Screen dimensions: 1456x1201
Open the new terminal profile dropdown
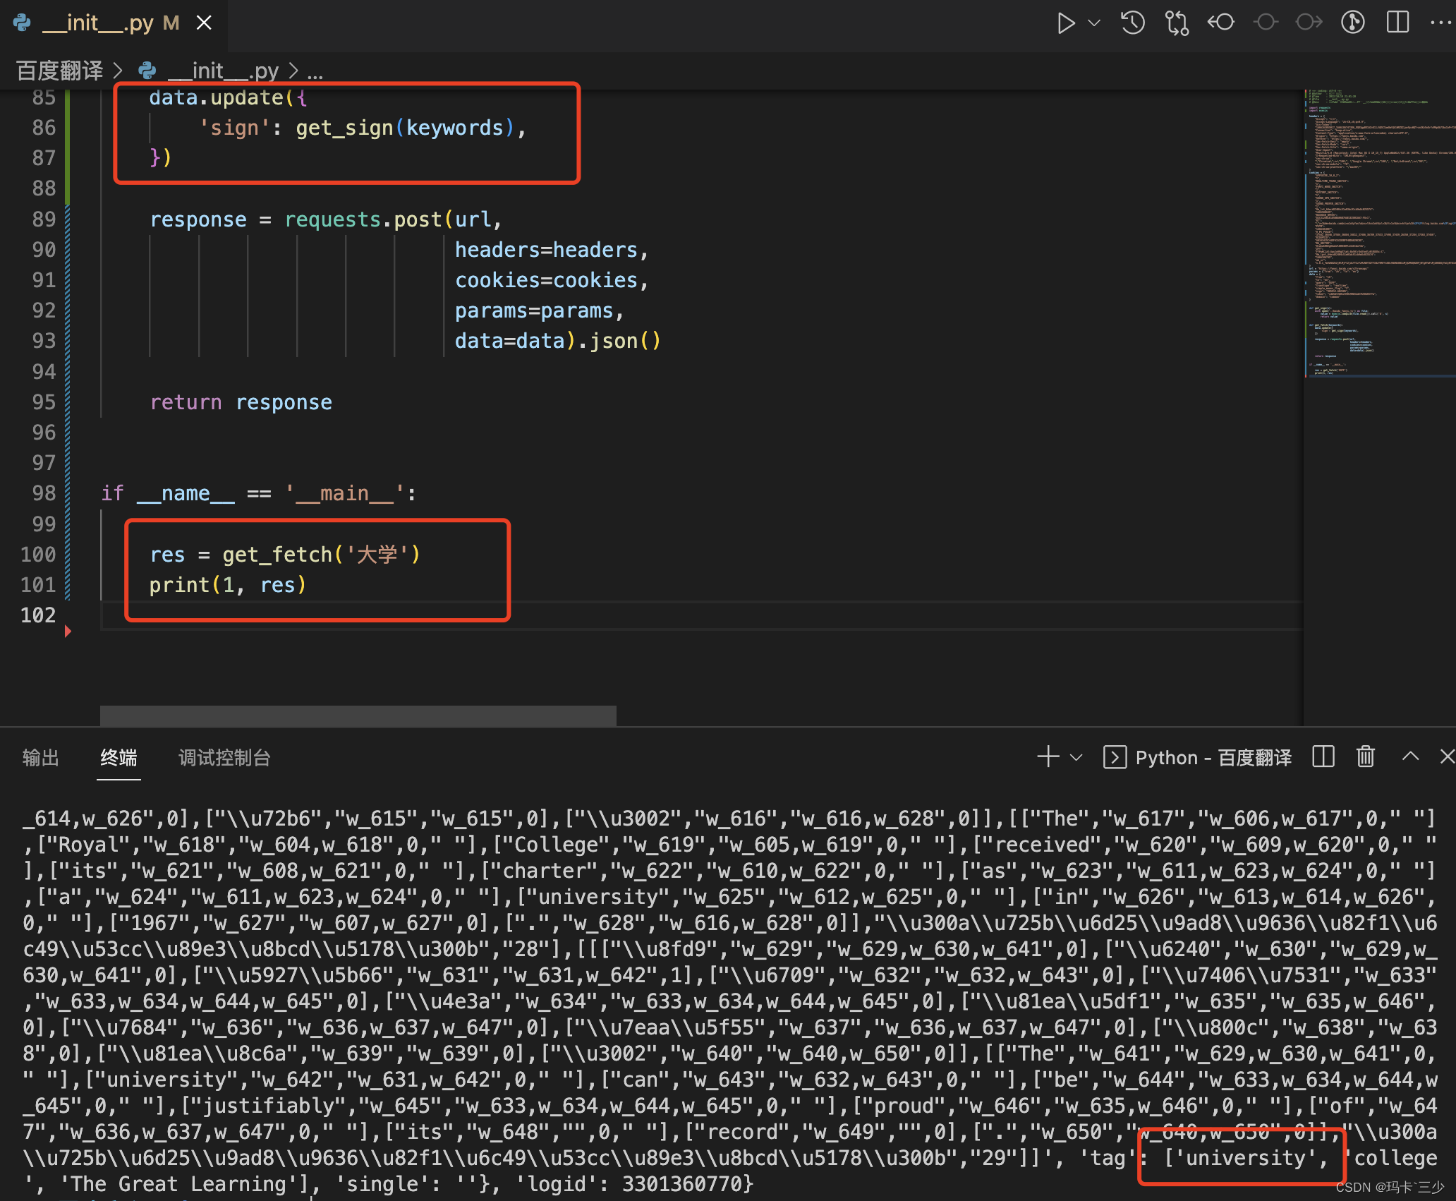click(1076, 757)
